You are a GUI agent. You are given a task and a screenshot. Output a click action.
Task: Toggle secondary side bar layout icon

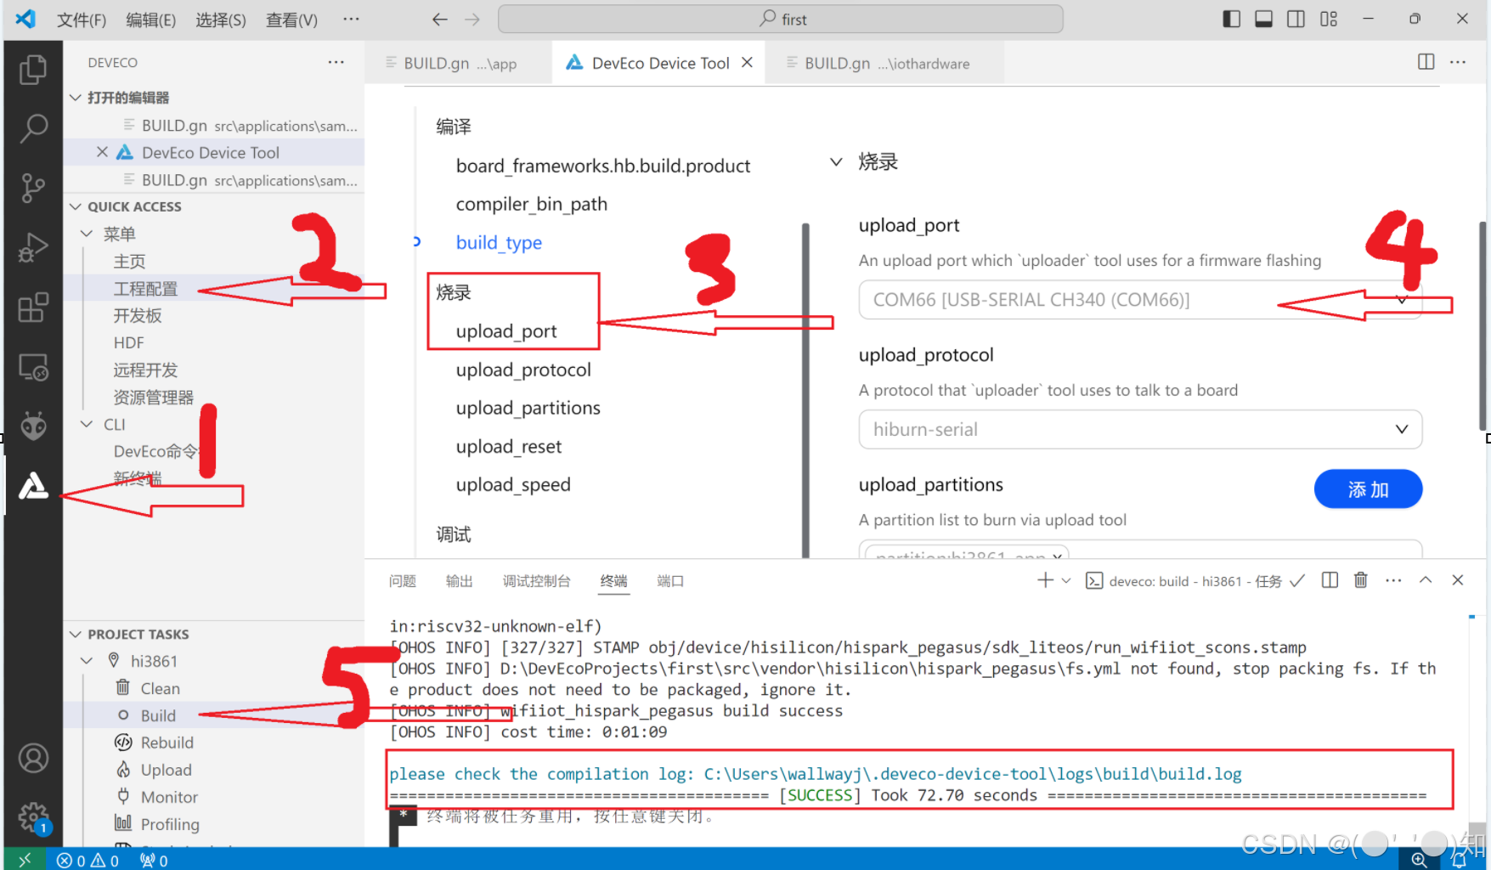pyautogui.click(x=1296, y=19)
